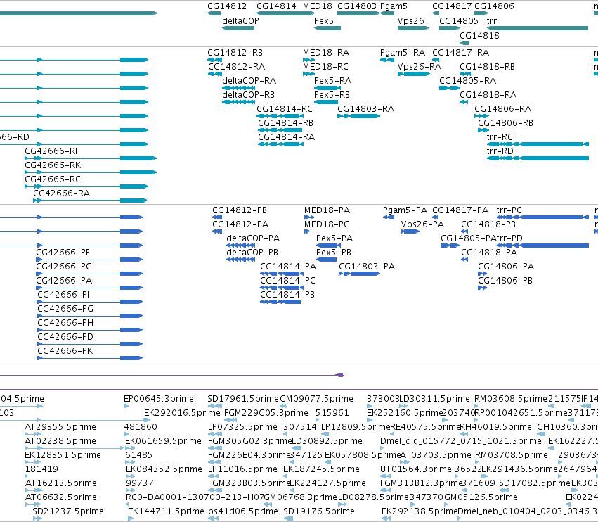Screen dimensions: 598x522
Task: Open the MED18 gene label
Action: [x=318, y=6]
